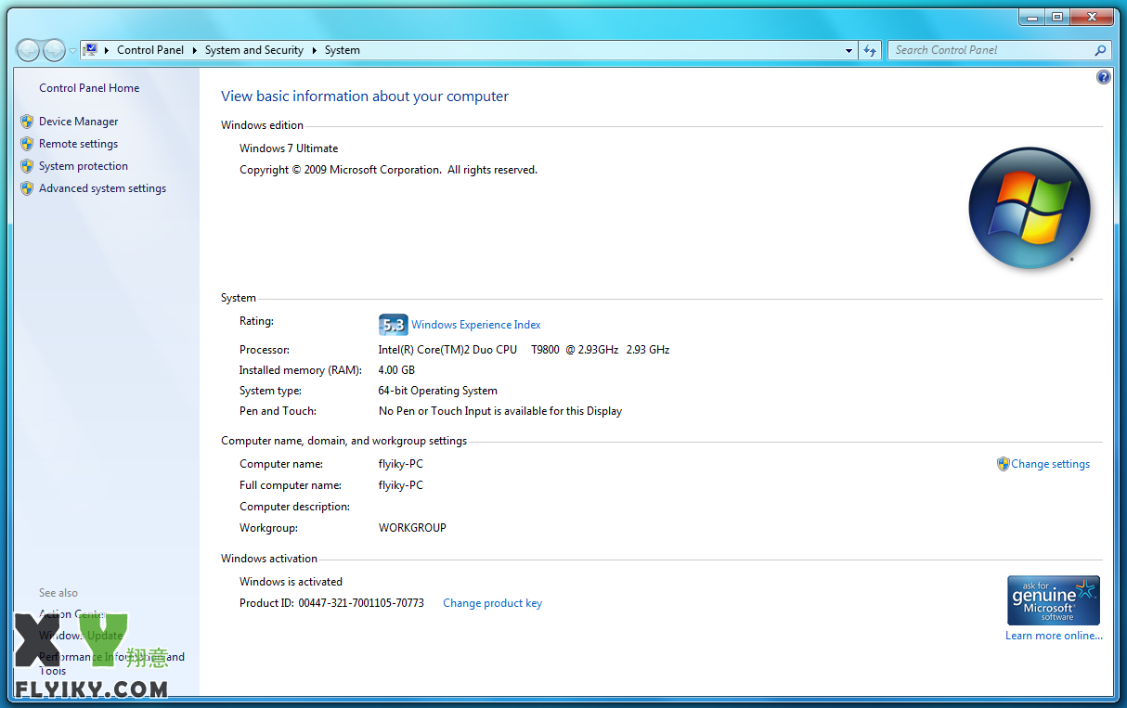Click the 64-bit Operating System value
Viewport: 1127px width, 708px height.
pos(438,391)
